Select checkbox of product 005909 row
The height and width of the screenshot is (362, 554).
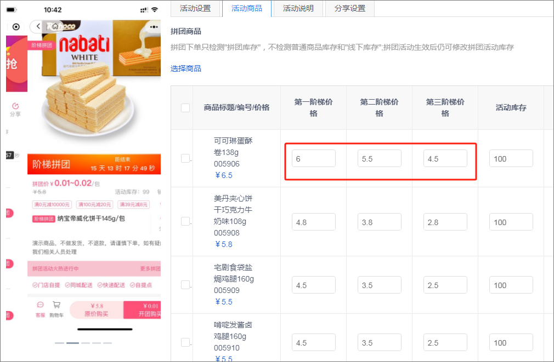pyautogui.click(x=185, y=284)
